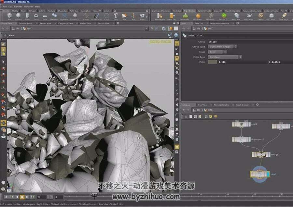Viewport: 293px width, 207px height.
Task: Select the Draw Curve shelf tool
Action: 96,16
